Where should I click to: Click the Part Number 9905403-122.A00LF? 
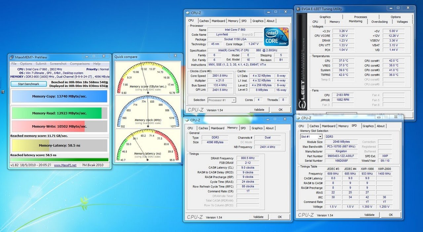coord(341,156)
